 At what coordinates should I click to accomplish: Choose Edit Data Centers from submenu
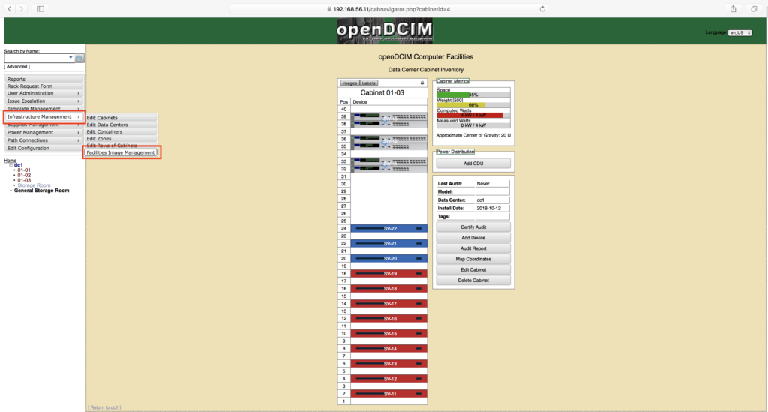coord(121,125)
